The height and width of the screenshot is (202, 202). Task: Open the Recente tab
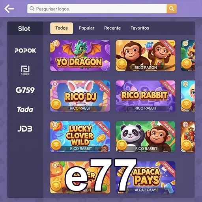112,28
